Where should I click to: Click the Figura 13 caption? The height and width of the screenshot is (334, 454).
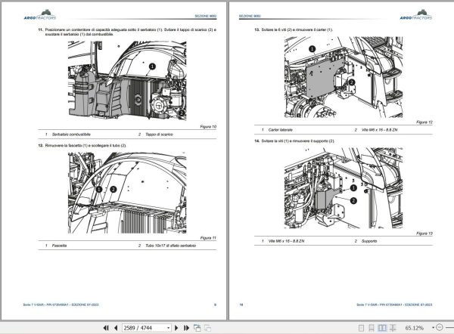pos(424,233)
